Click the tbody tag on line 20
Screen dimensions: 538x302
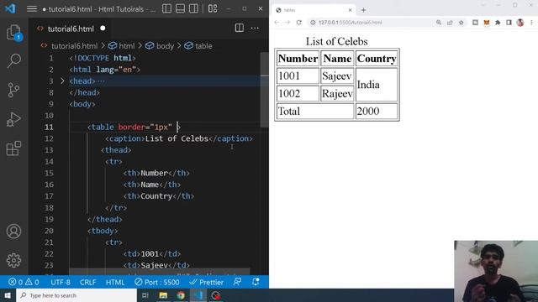pos(103,231)
